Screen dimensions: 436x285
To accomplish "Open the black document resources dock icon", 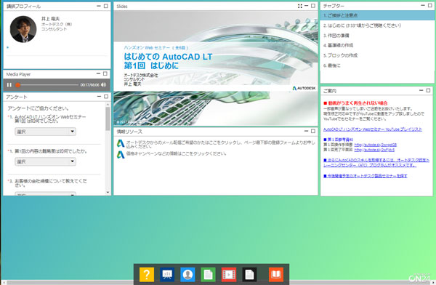I will tap(249, 274).
